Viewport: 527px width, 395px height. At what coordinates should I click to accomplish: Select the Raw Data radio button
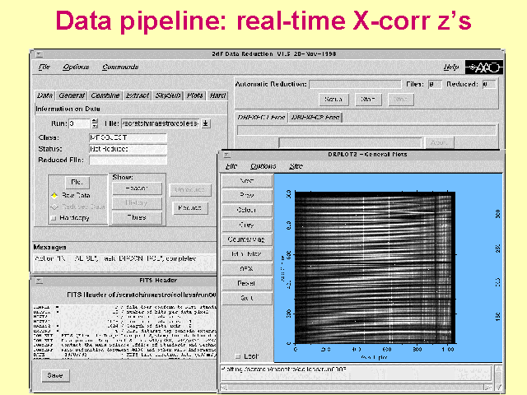tap(54, 195)
